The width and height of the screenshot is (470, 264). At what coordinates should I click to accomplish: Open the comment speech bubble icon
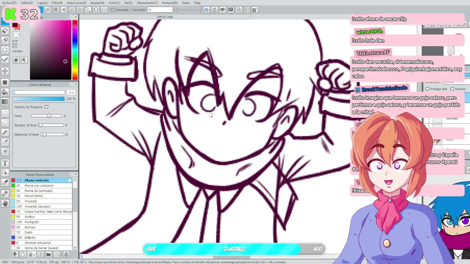click(223, 10)
